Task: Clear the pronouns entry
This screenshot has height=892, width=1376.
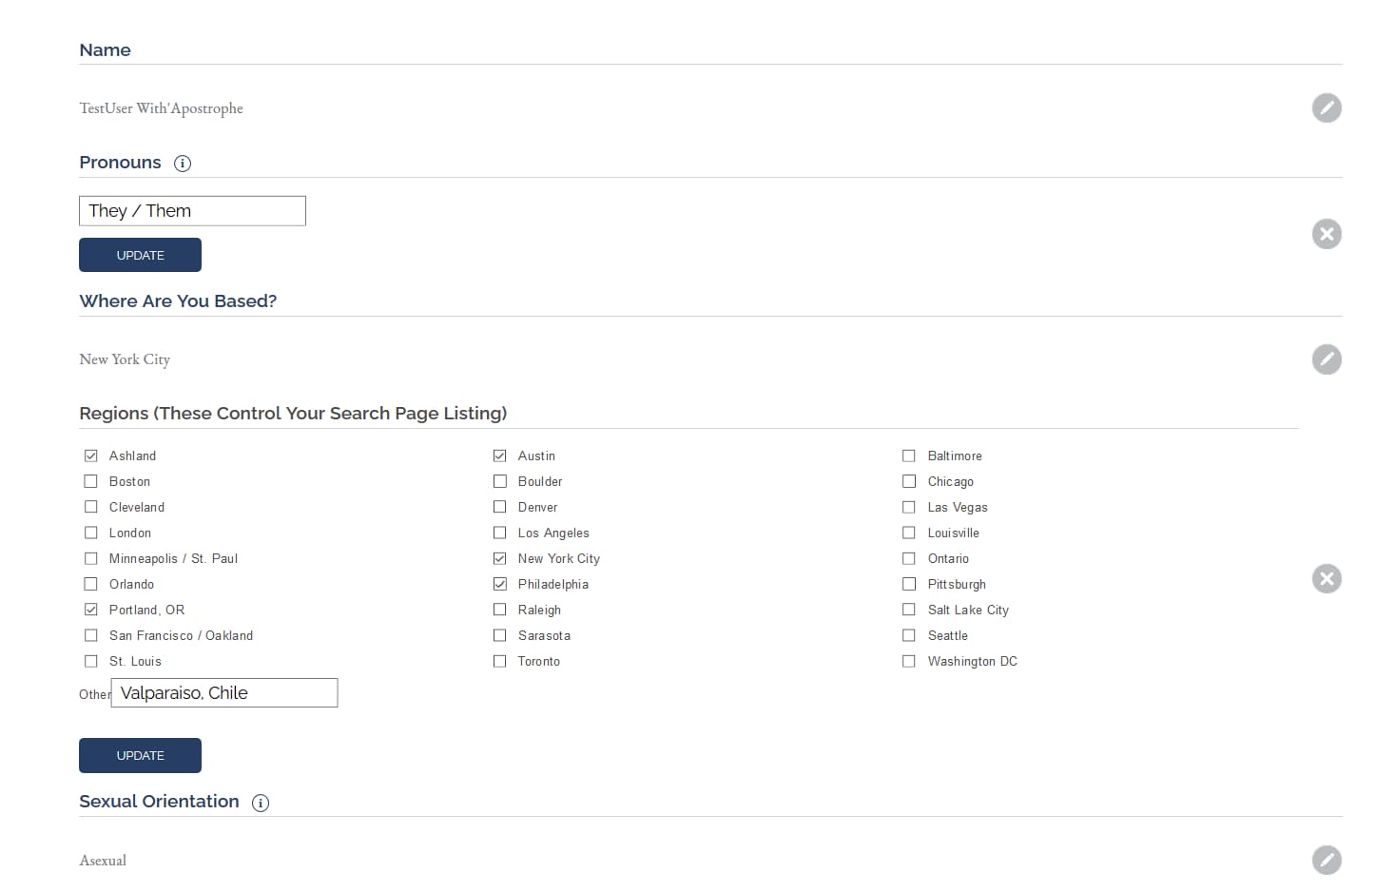Action: 1327,233
